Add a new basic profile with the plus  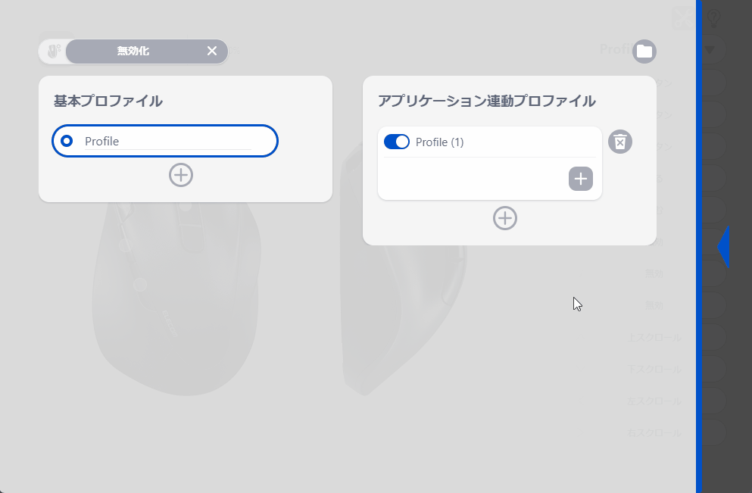pyautogui.click(x=181, y=175)
